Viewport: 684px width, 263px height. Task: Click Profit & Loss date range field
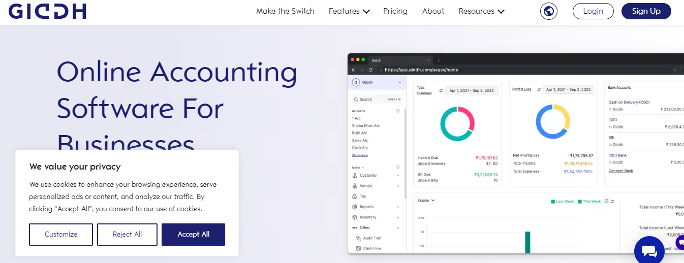coord(569,89)
